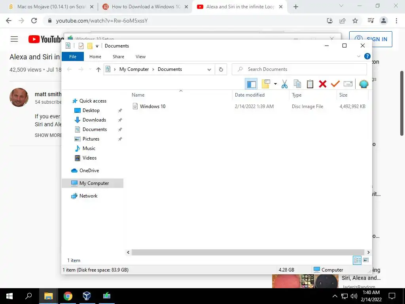Select Quick access in navigation pane
The width and height of the screenshot is (405, 304).
[93, 101]
